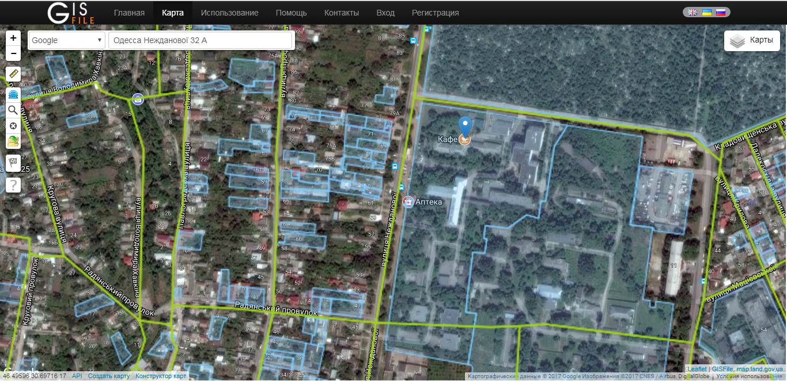Open the Главная menu item

coord(129,13)
